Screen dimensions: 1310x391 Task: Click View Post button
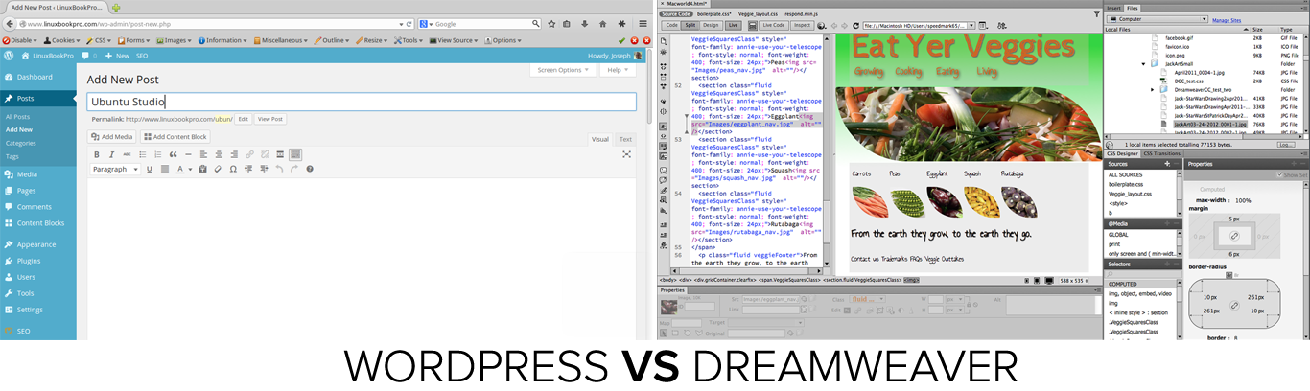pyautogui.click(x=270, y=119)
